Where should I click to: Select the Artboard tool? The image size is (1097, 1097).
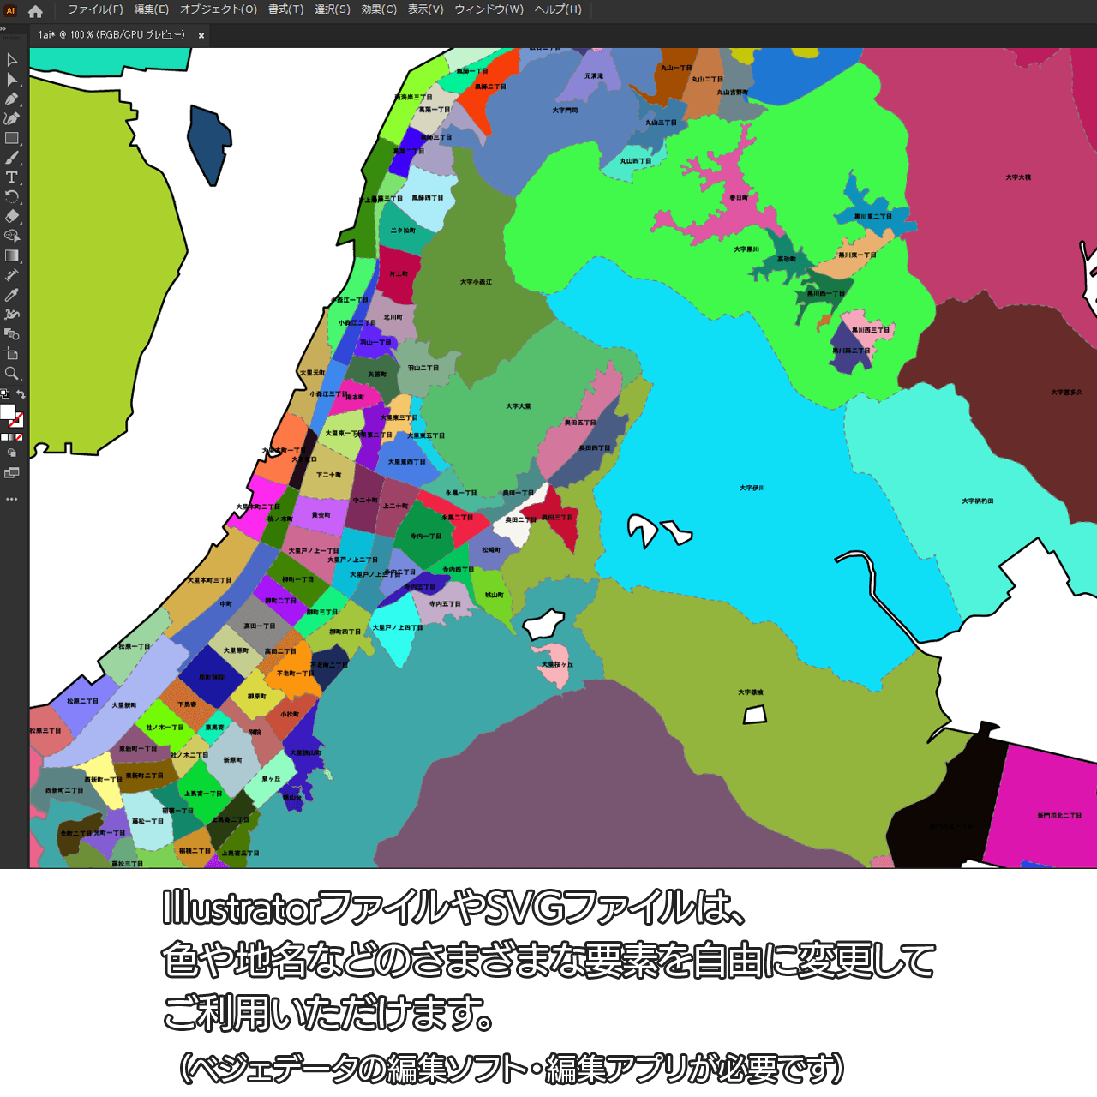(12, 353)
